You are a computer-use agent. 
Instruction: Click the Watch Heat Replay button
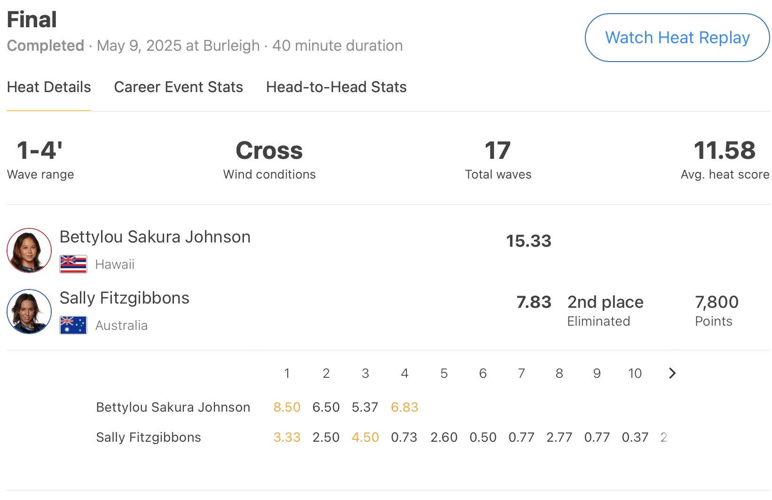coord(677,38)
